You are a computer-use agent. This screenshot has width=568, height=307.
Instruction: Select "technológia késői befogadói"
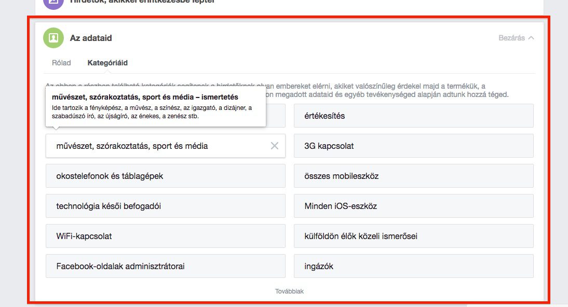click(165, 206)
